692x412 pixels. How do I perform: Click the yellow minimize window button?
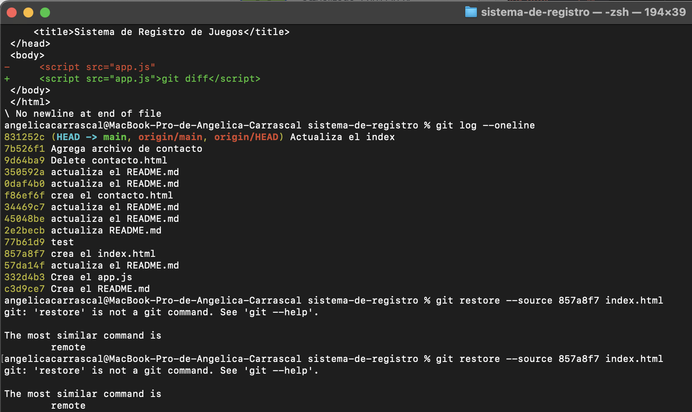pos(28,13)
